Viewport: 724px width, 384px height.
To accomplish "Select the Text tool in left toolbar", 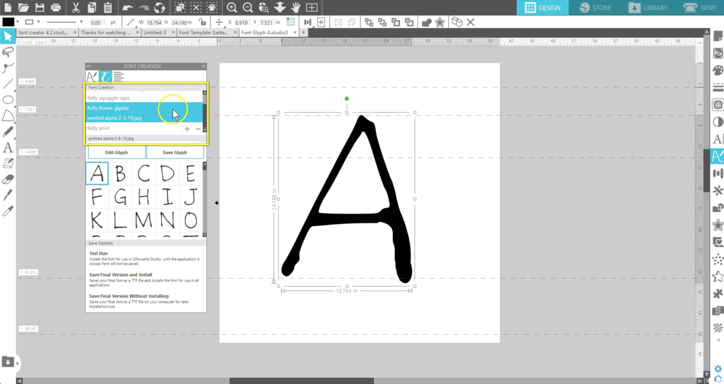I will tap(8, 147).
